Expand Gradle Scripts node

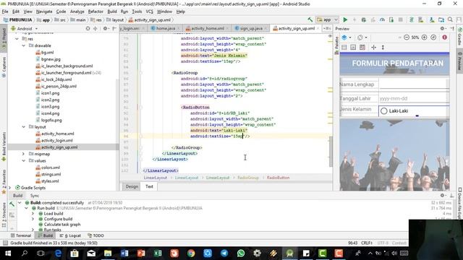pos(11,188)
